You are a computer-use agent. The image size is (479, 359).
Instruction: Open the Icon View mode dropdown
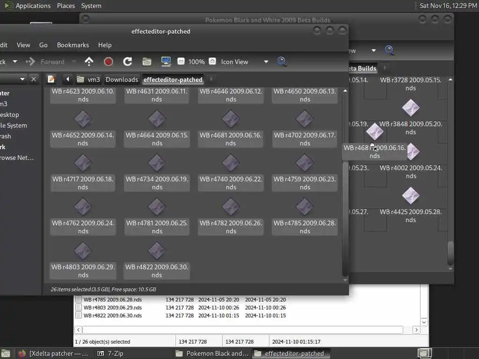(x=244, y=62)
